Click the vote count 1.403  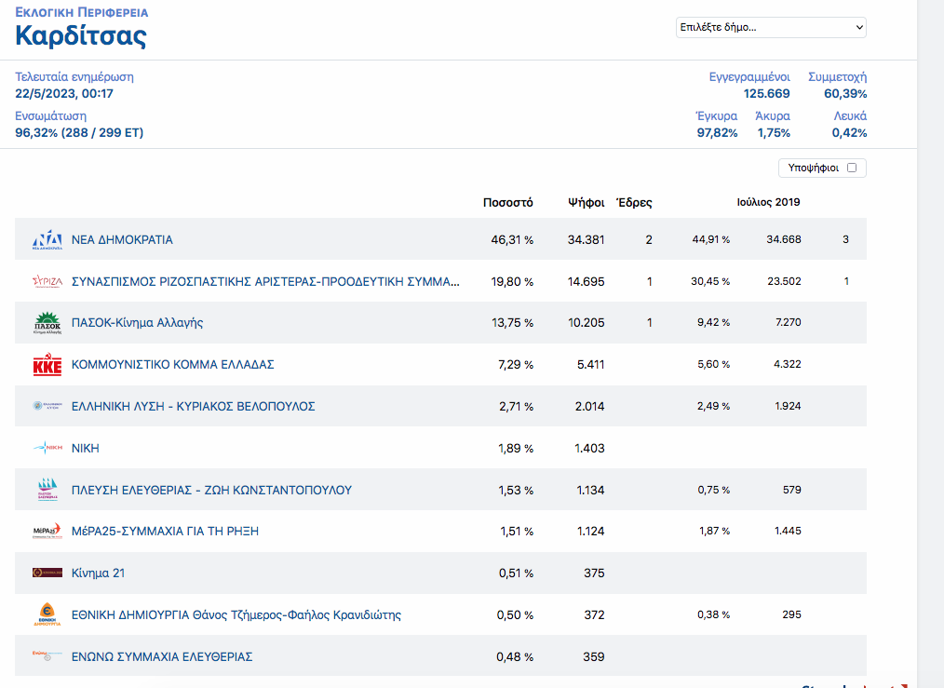589,448
